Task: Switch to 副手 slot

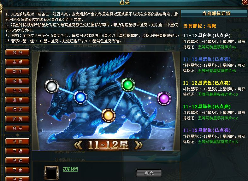Action: click(17, 72)
